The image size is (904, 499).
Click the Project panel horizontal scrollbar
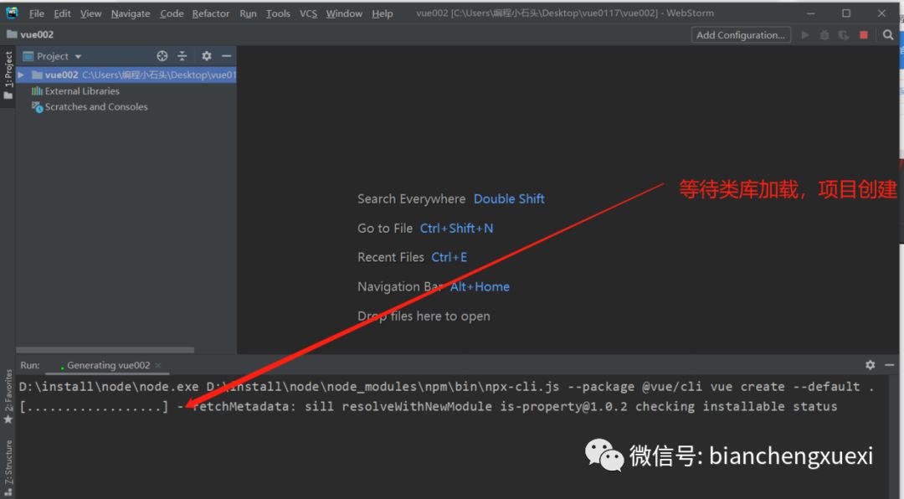(105, 350)
